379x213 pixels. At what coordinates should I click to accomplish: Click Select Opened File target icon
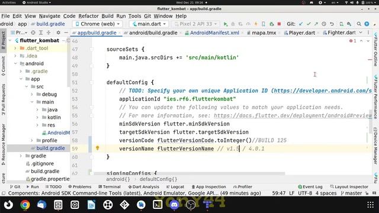(33, 33)
